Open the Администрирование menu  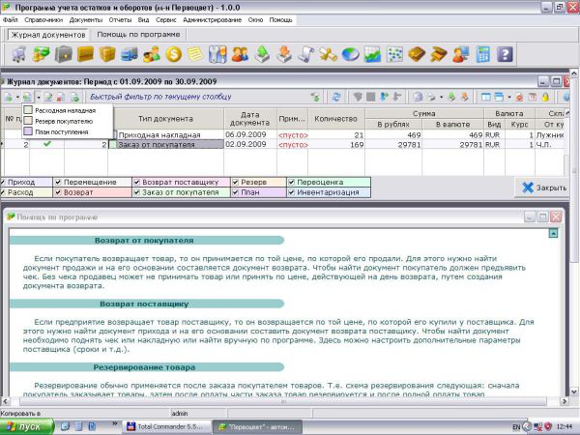pos(213,20)
